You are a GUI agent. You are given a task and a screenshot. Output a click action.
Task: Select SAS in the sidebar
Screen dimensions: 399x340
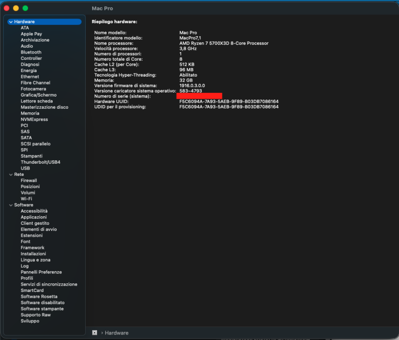(x=25, y=131)
